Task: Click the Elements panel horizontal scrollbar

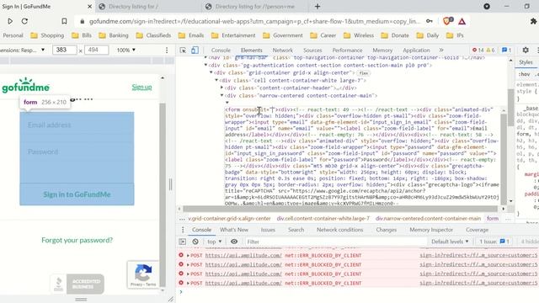Action: [x=340, y=209]
